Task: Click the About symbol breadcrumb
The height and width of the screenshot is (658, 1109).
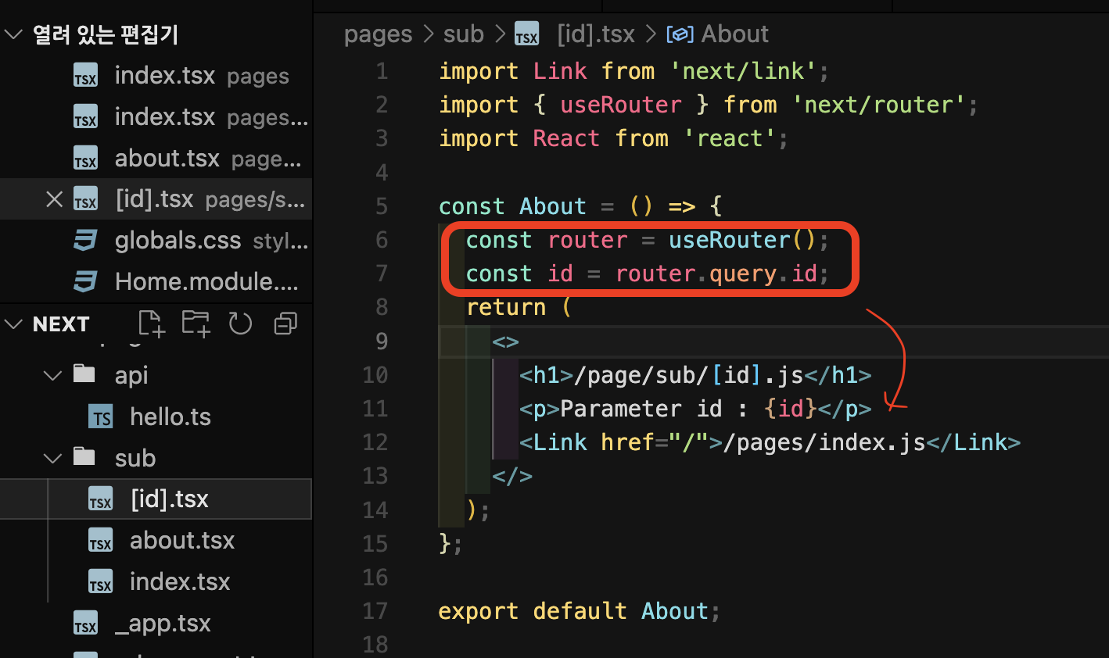Action: tap(735, 34)
